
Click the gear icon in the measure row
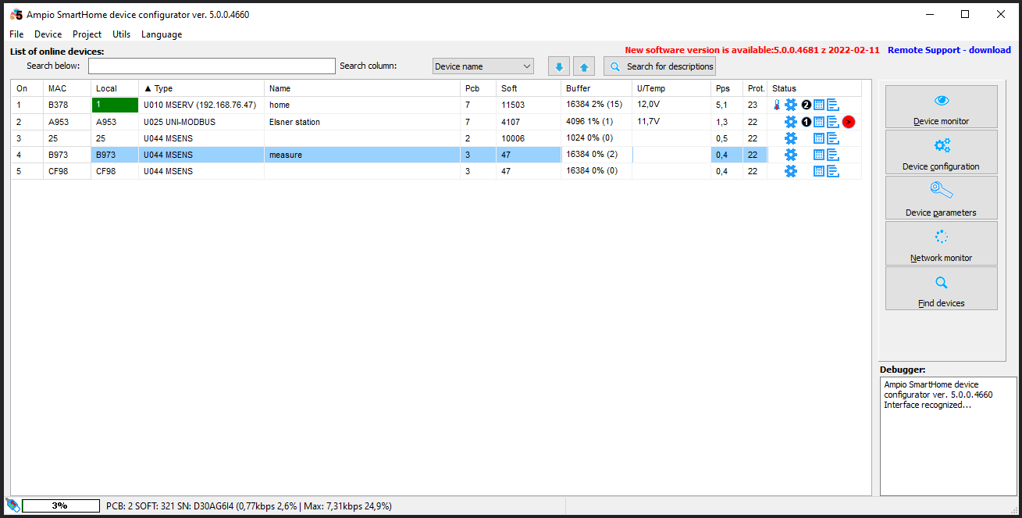point(791,155)
